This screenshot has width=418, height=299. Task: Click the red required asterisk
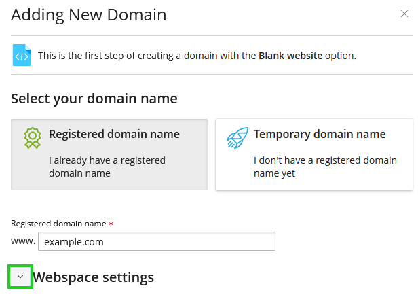tap(111, 224)
